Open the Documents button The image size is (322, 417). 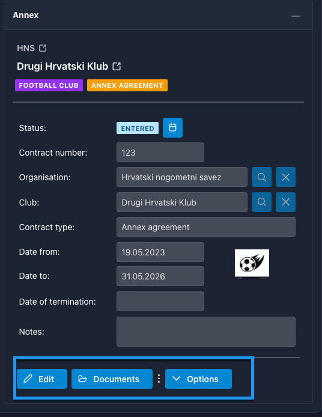coord(112,379)
